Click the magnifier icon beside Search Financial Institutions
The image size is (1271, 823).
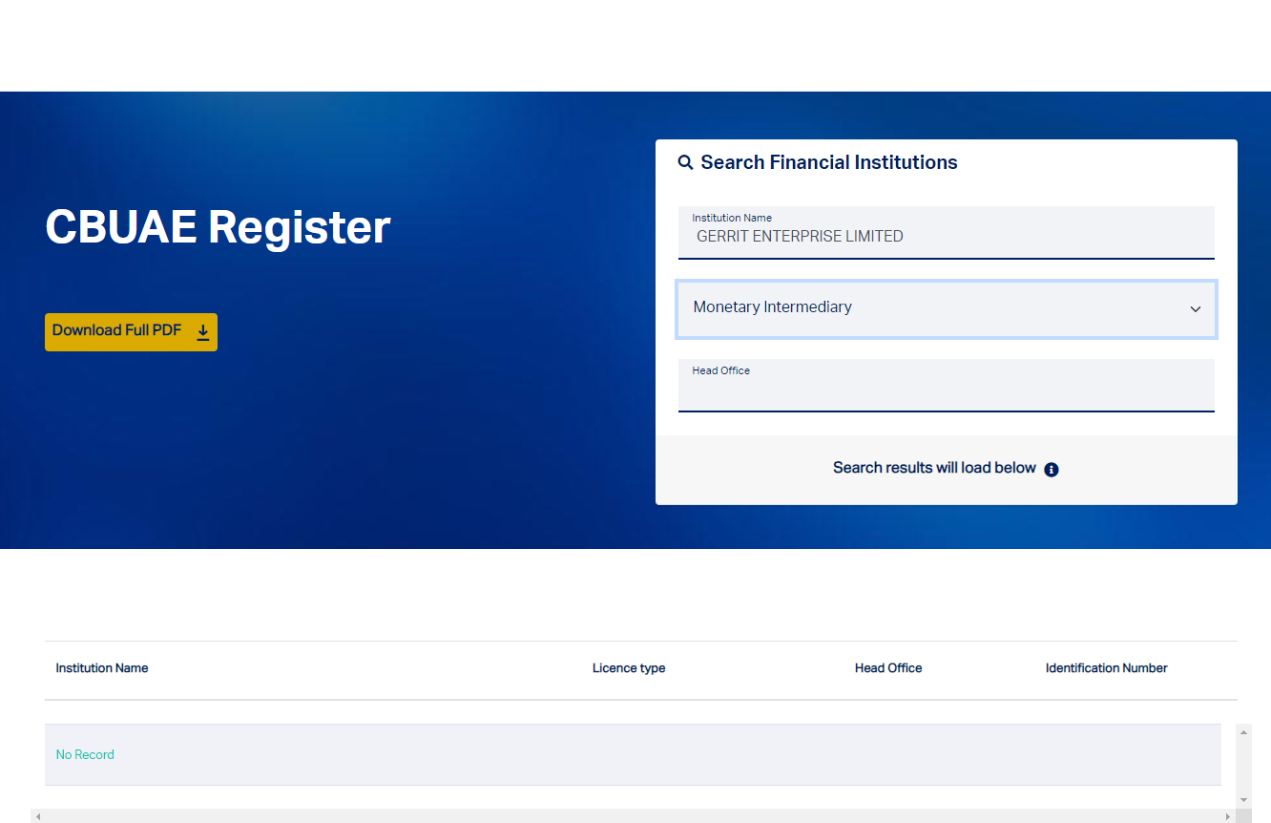point(685,162)
